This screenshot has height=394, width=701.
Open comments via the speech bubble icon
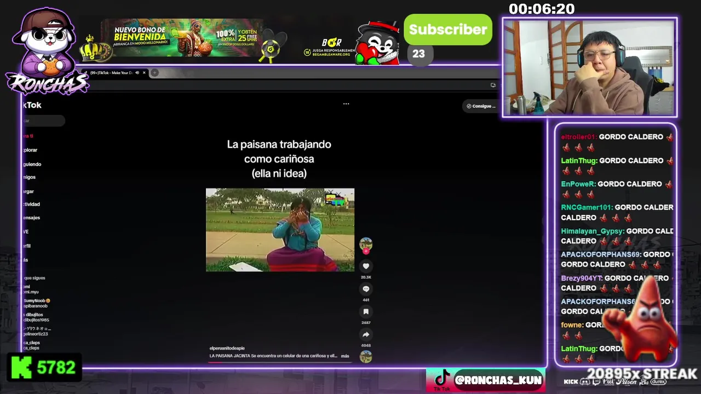pyautogui.click(x=366, y=289)
